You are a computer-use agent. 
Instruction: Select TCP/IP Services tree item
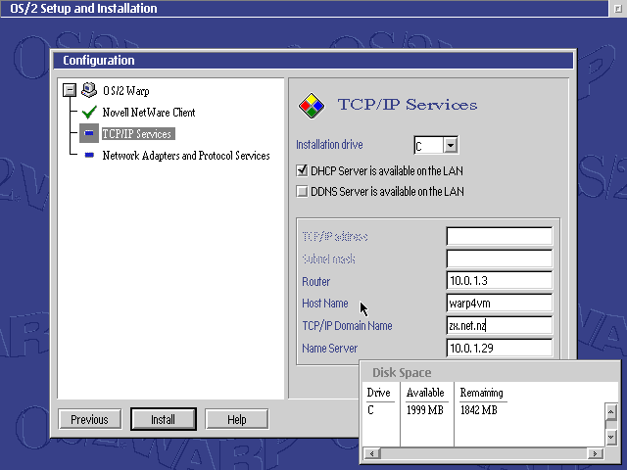pos(137,134)
